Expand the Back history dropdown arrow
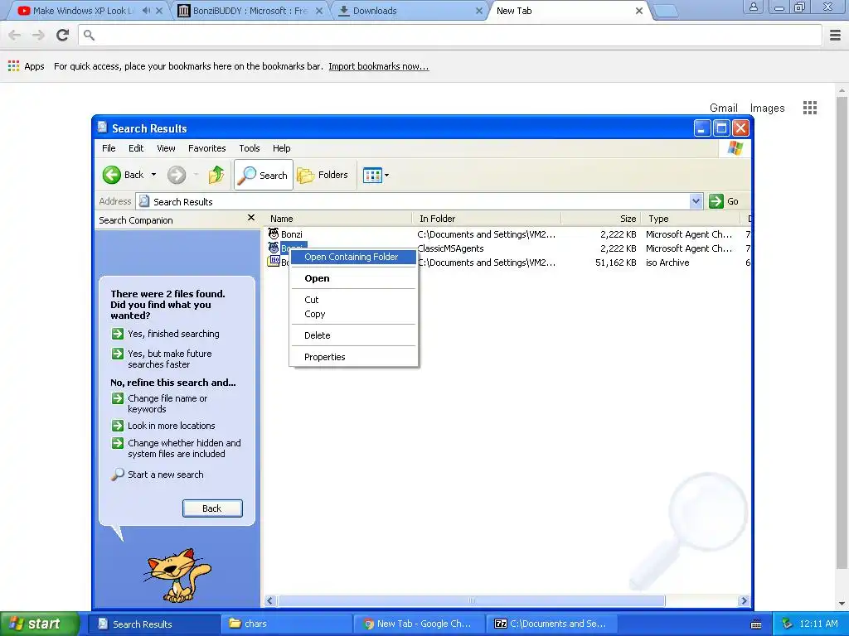The image size is (849, 636). (153, 175)
